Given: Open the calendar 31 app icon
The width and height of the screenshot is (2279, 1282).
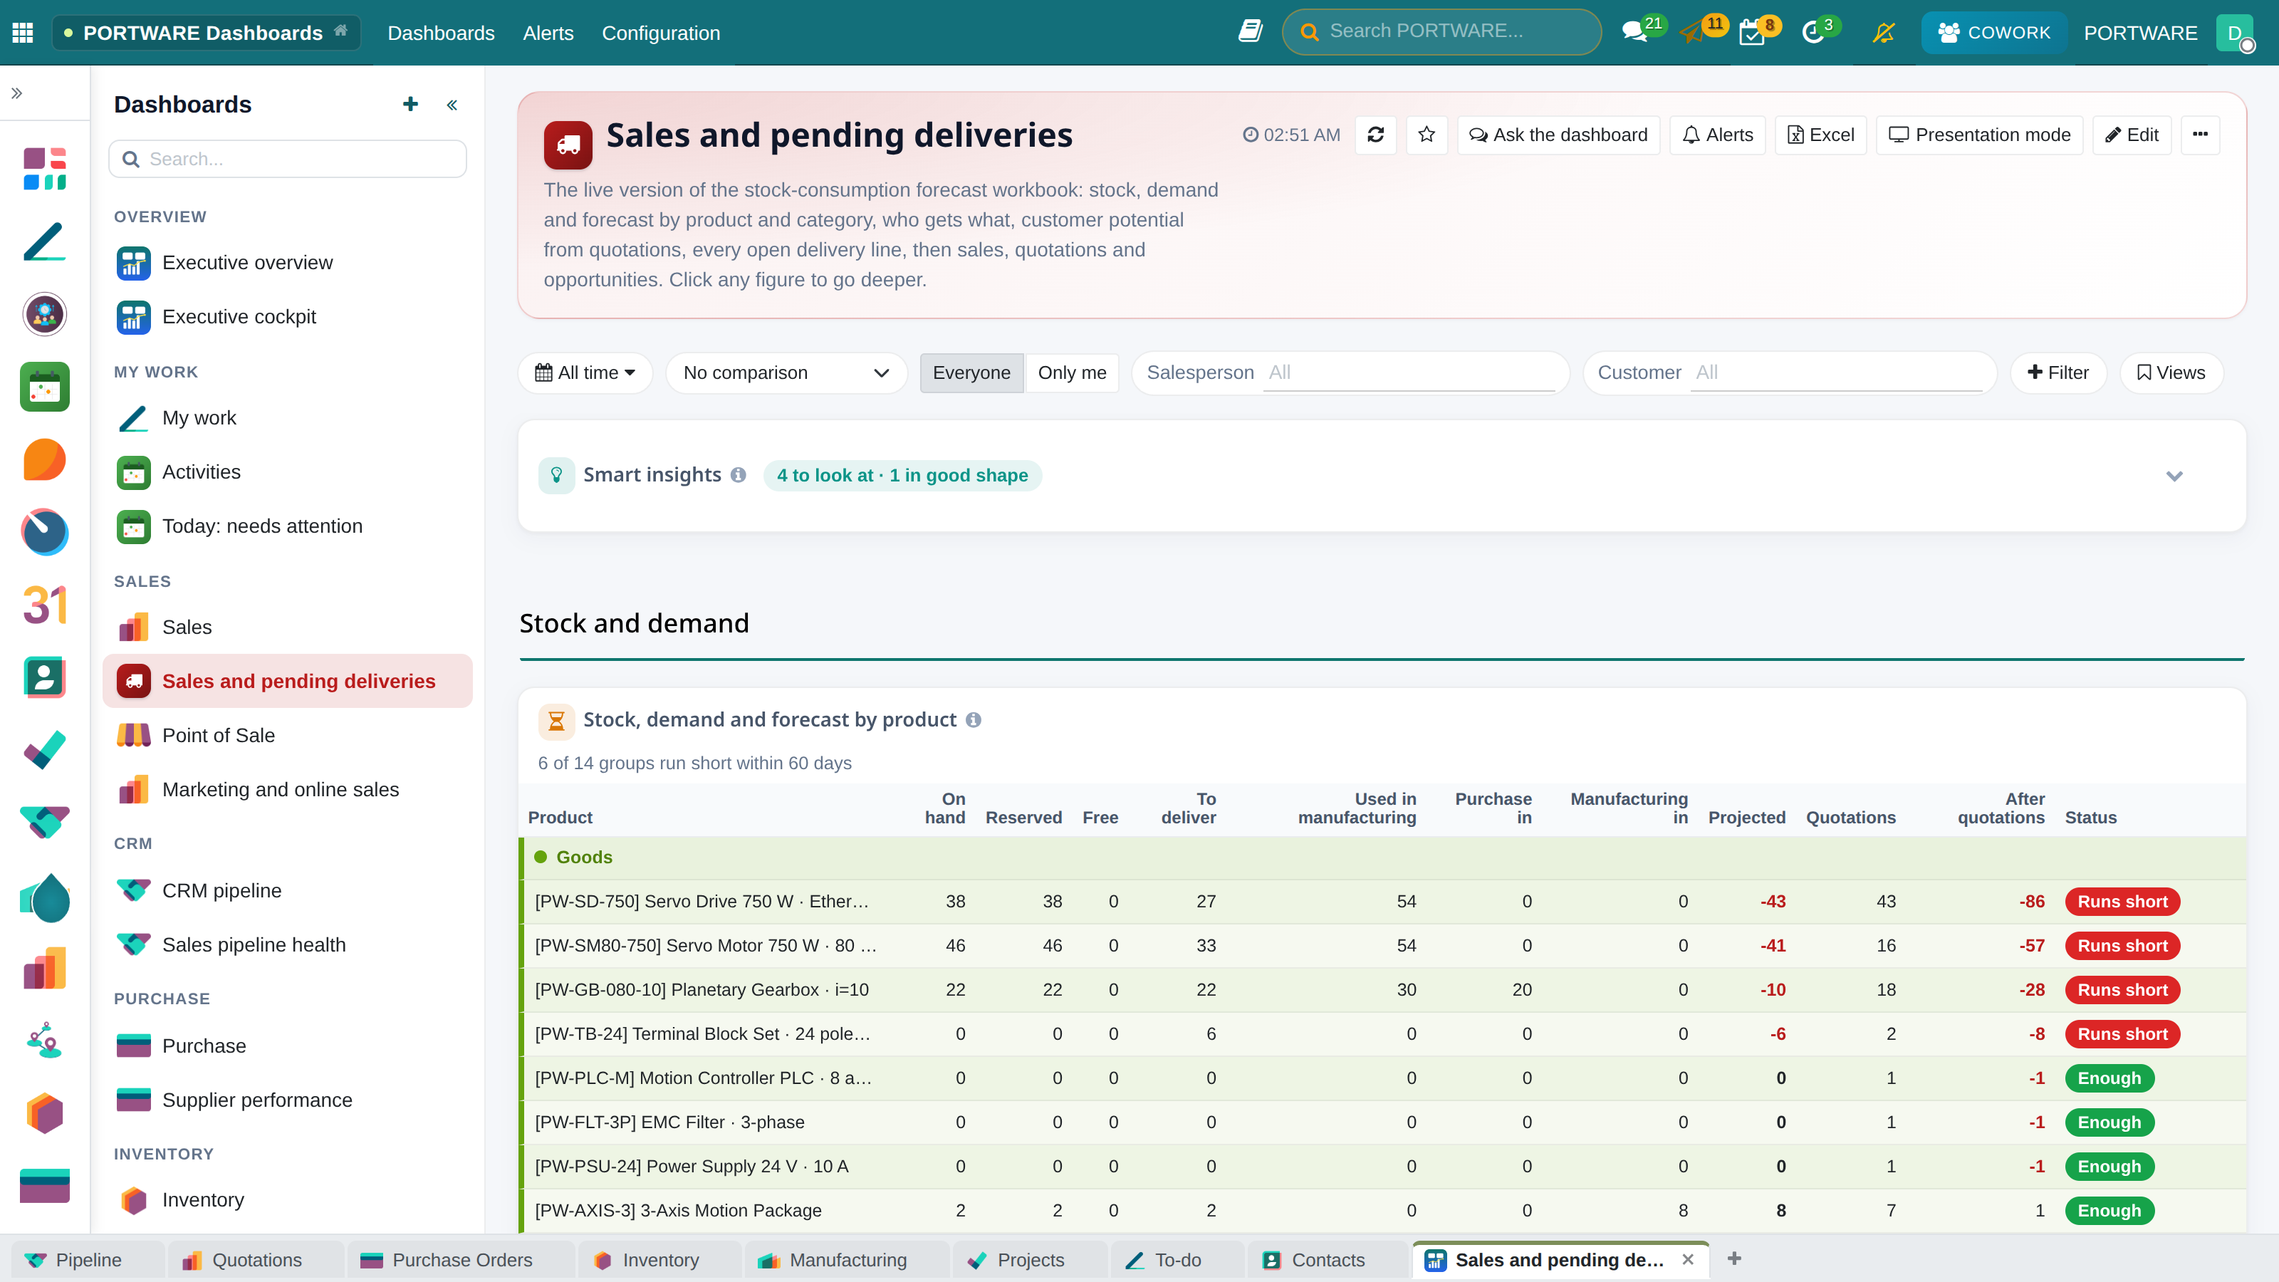Looking at the screenshot, I should click(x=44, y=605).
